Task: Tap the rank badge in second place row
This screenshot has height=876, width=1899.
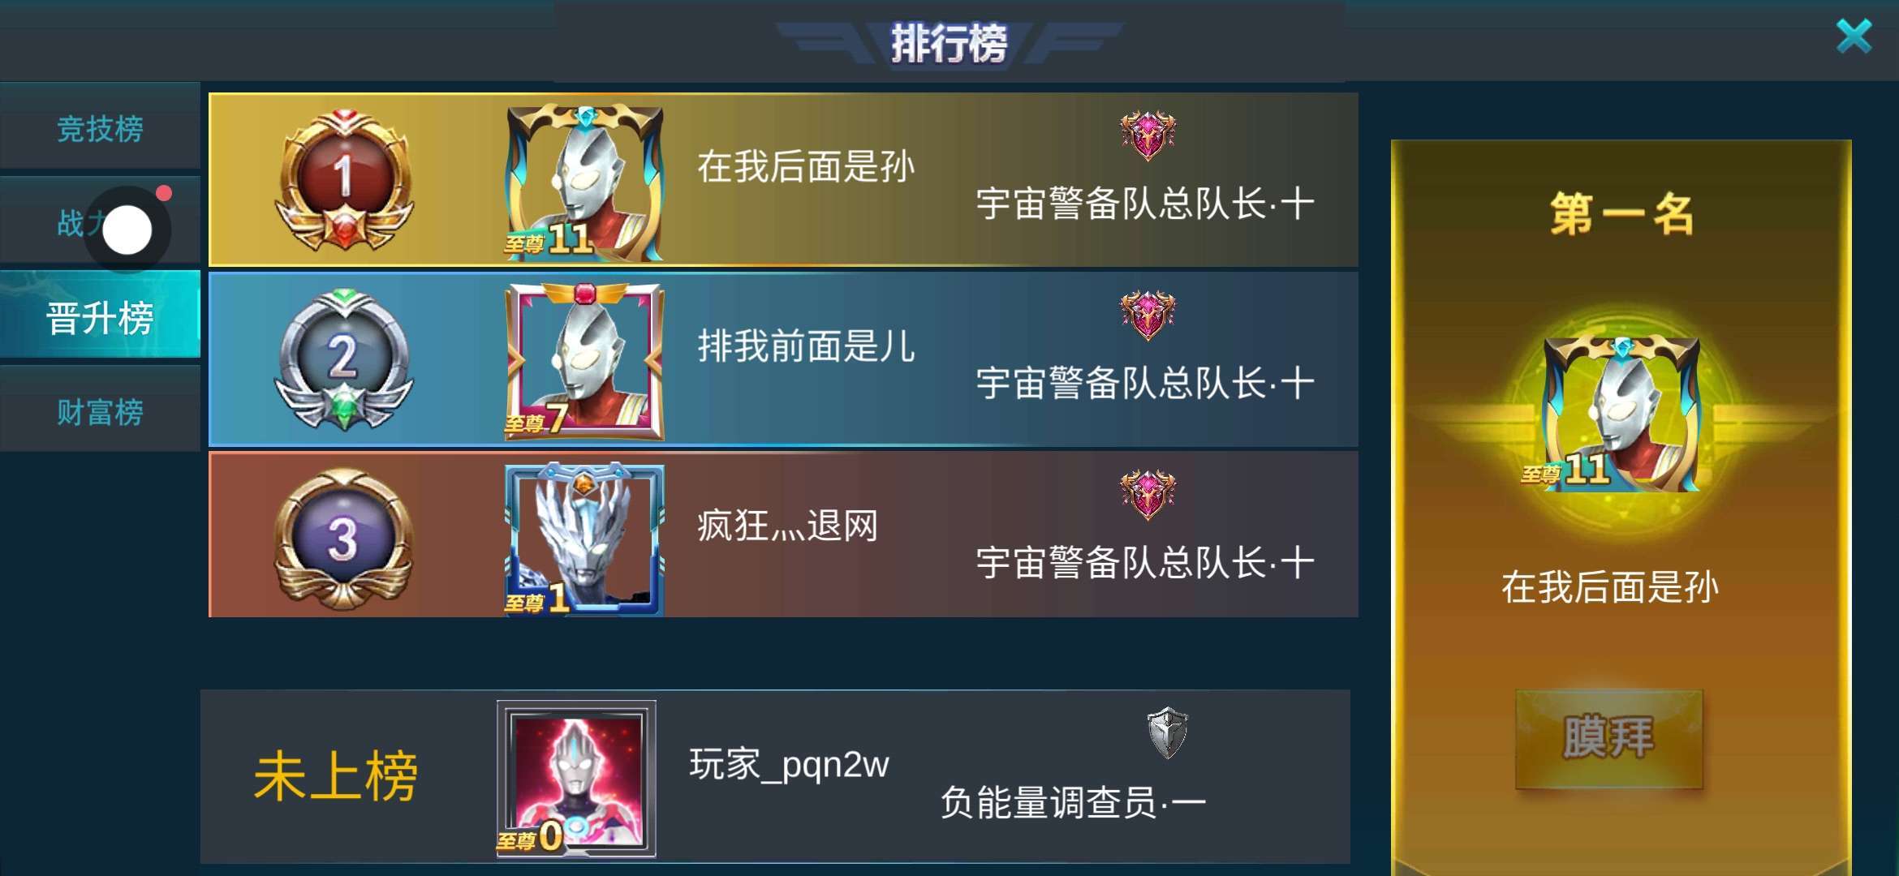Action: point(1148,315)
